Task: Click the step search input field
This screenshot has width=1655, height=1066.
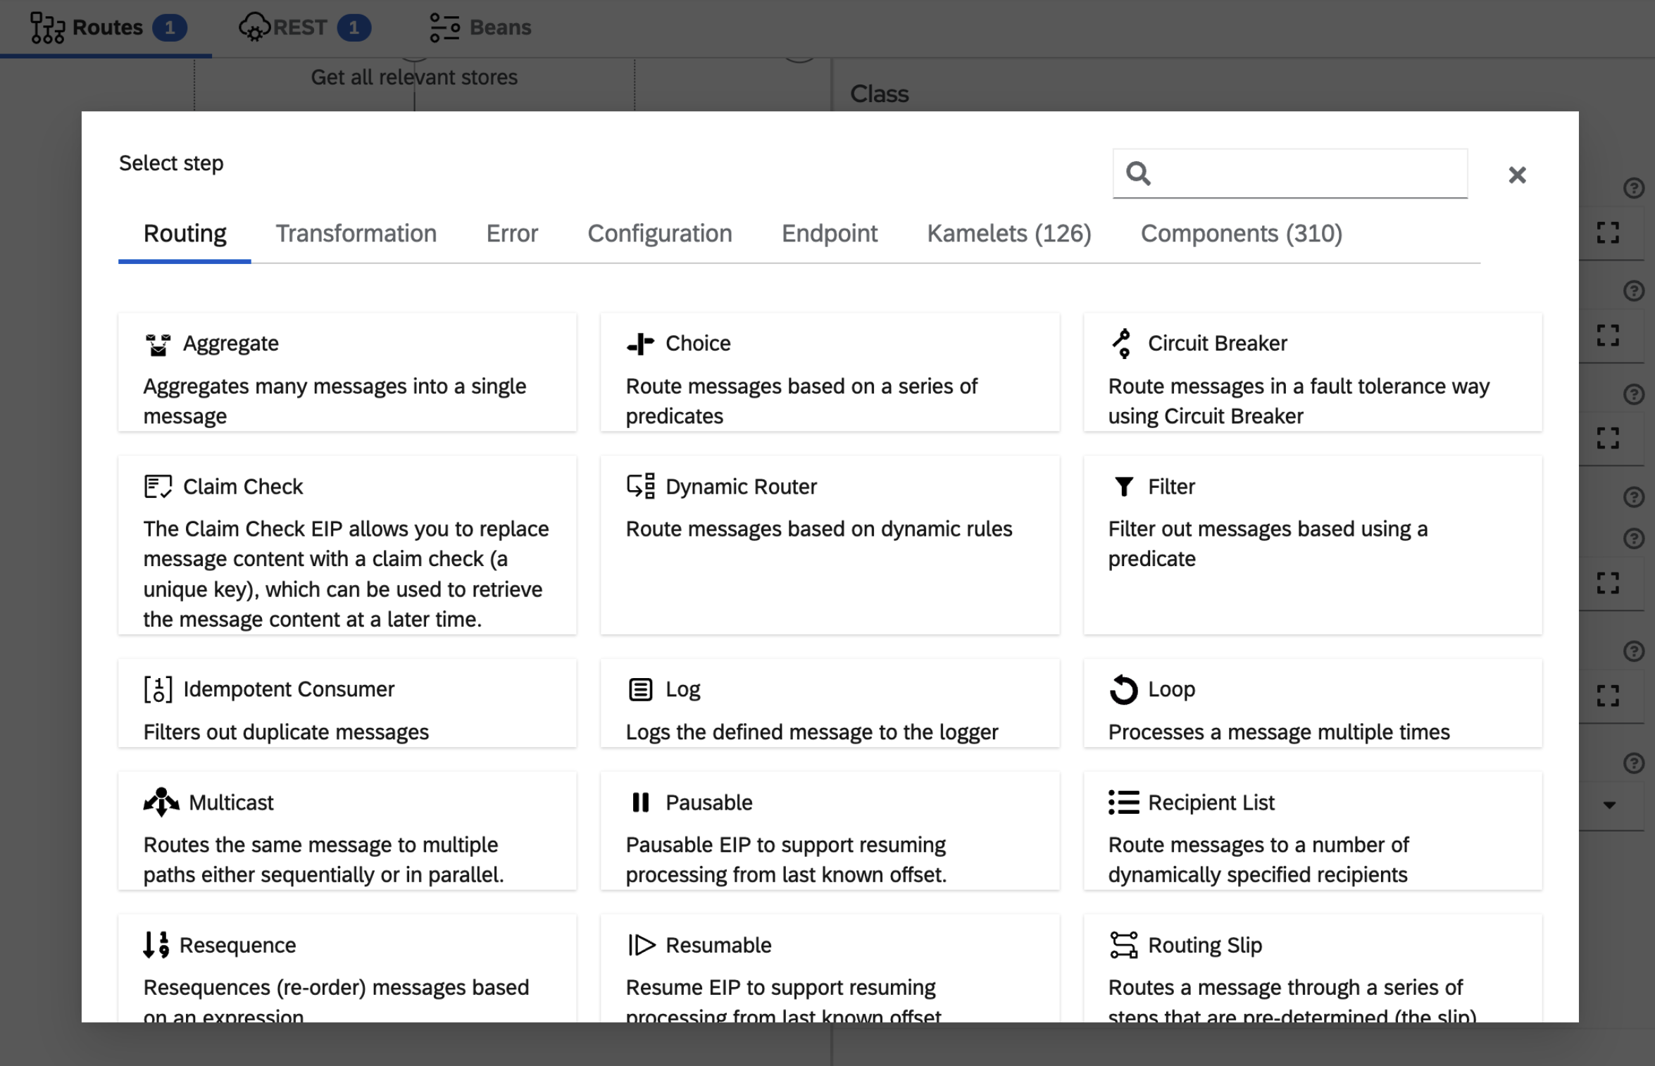Action: tap(1289, 174)
